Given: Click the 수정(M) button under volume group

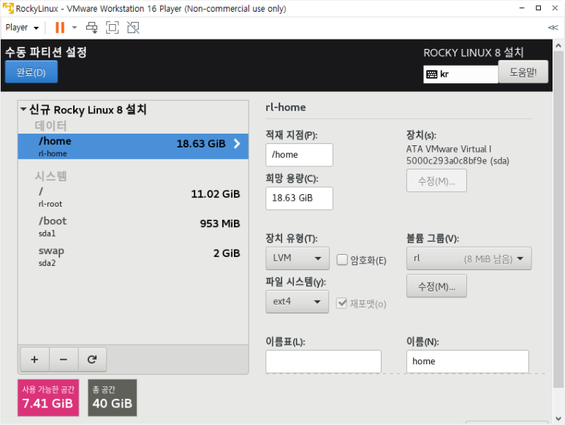Looking at the screenshot, I should [x=436, y=286].
